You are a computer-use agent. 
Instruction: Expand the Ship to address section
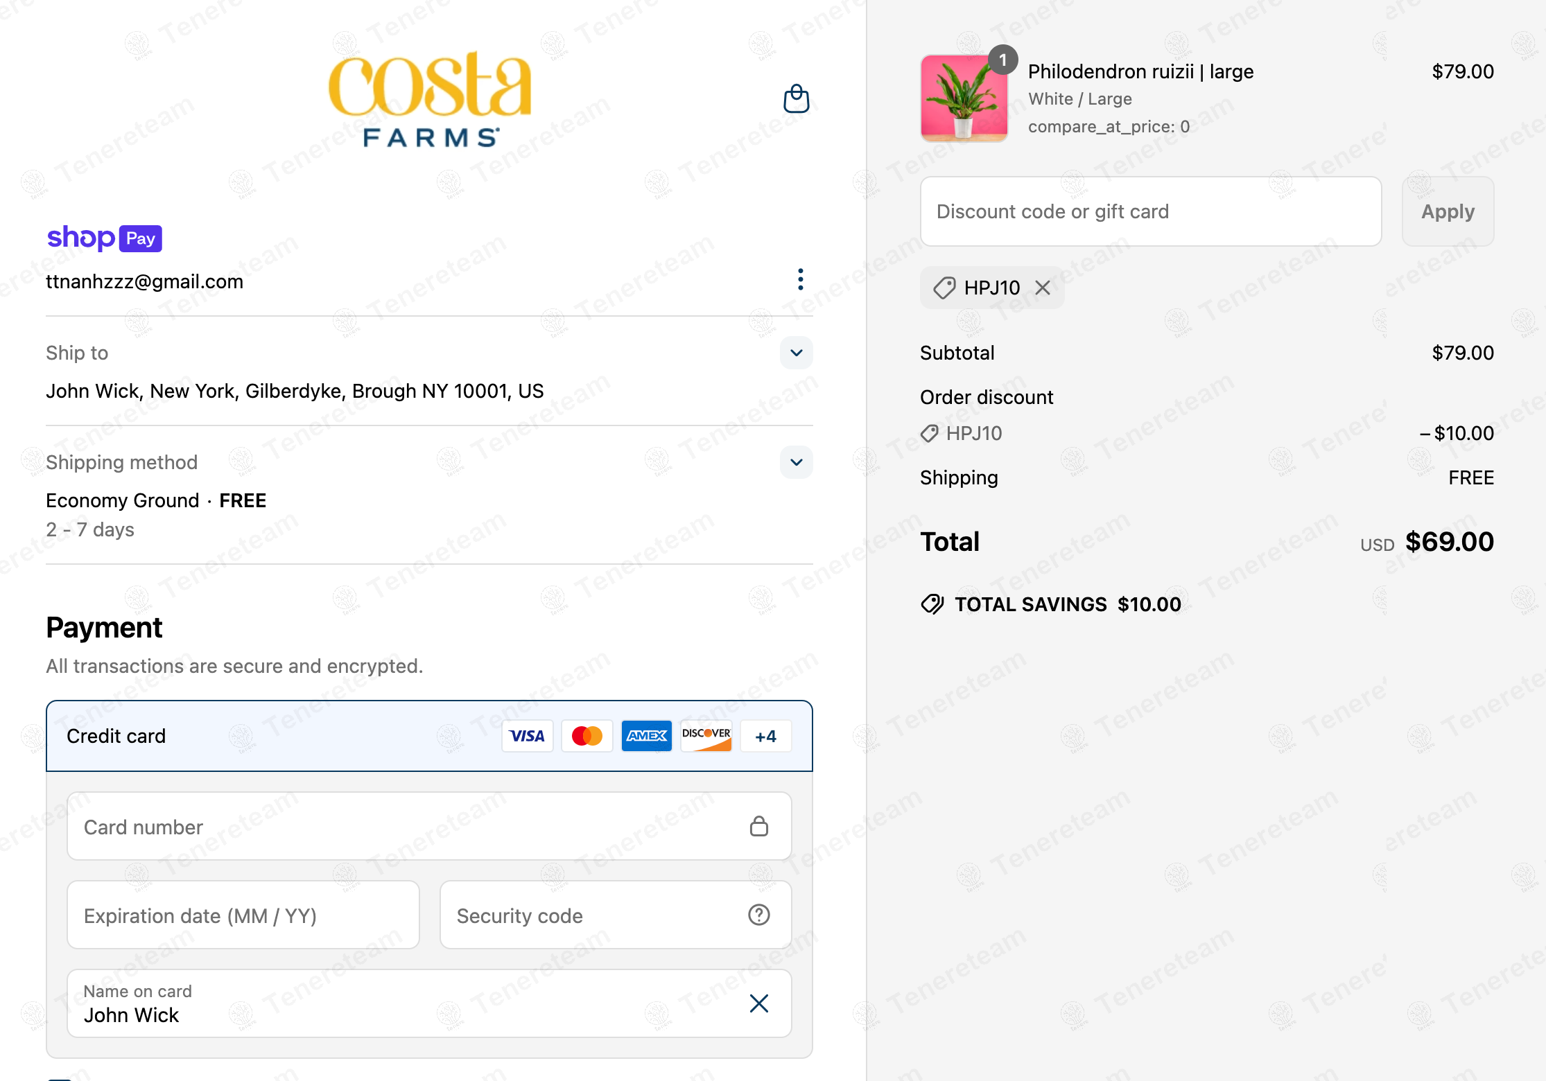tap(796, 353)
